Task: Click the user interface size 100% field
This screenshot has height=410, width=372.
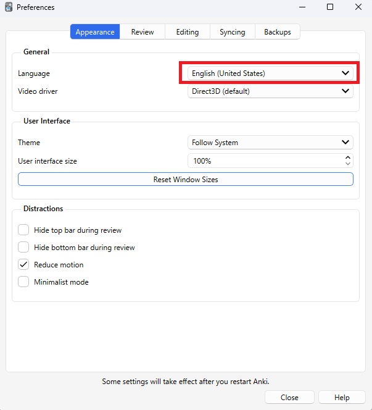Action: point(264,161)
